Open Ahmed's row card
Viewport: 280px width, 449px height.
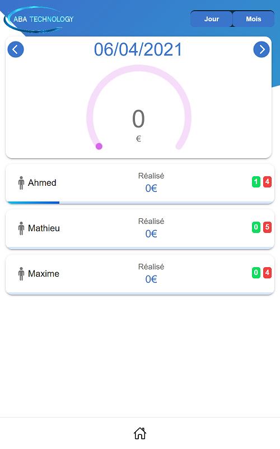[140, 184]
